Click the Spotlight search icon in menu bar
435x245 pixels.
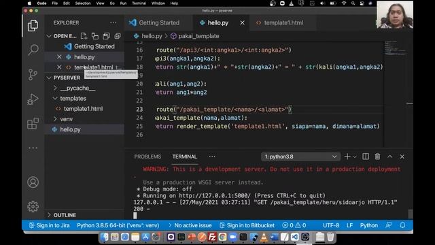353,3
